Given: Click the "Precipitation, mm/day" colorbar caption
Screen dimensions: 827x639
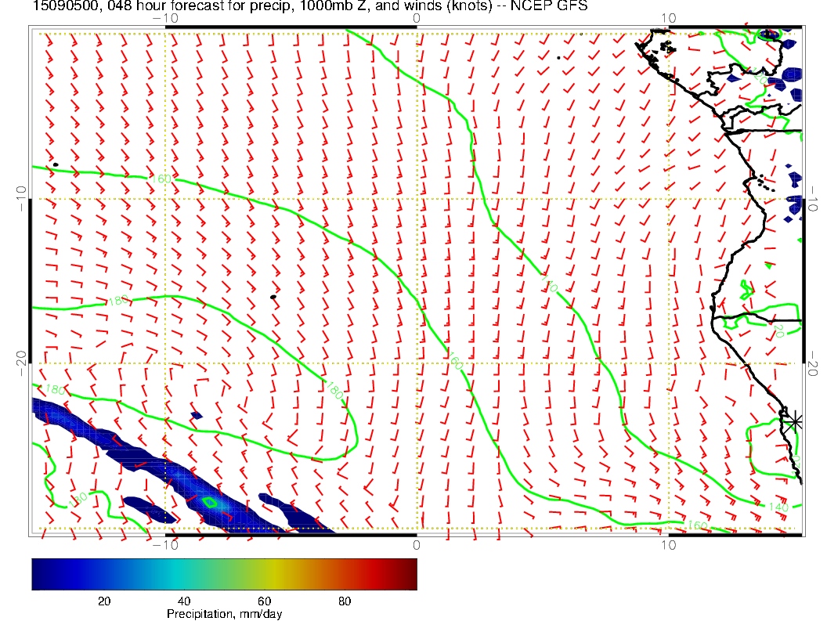Looking at the screenshot, I should [x=224, y=615].
